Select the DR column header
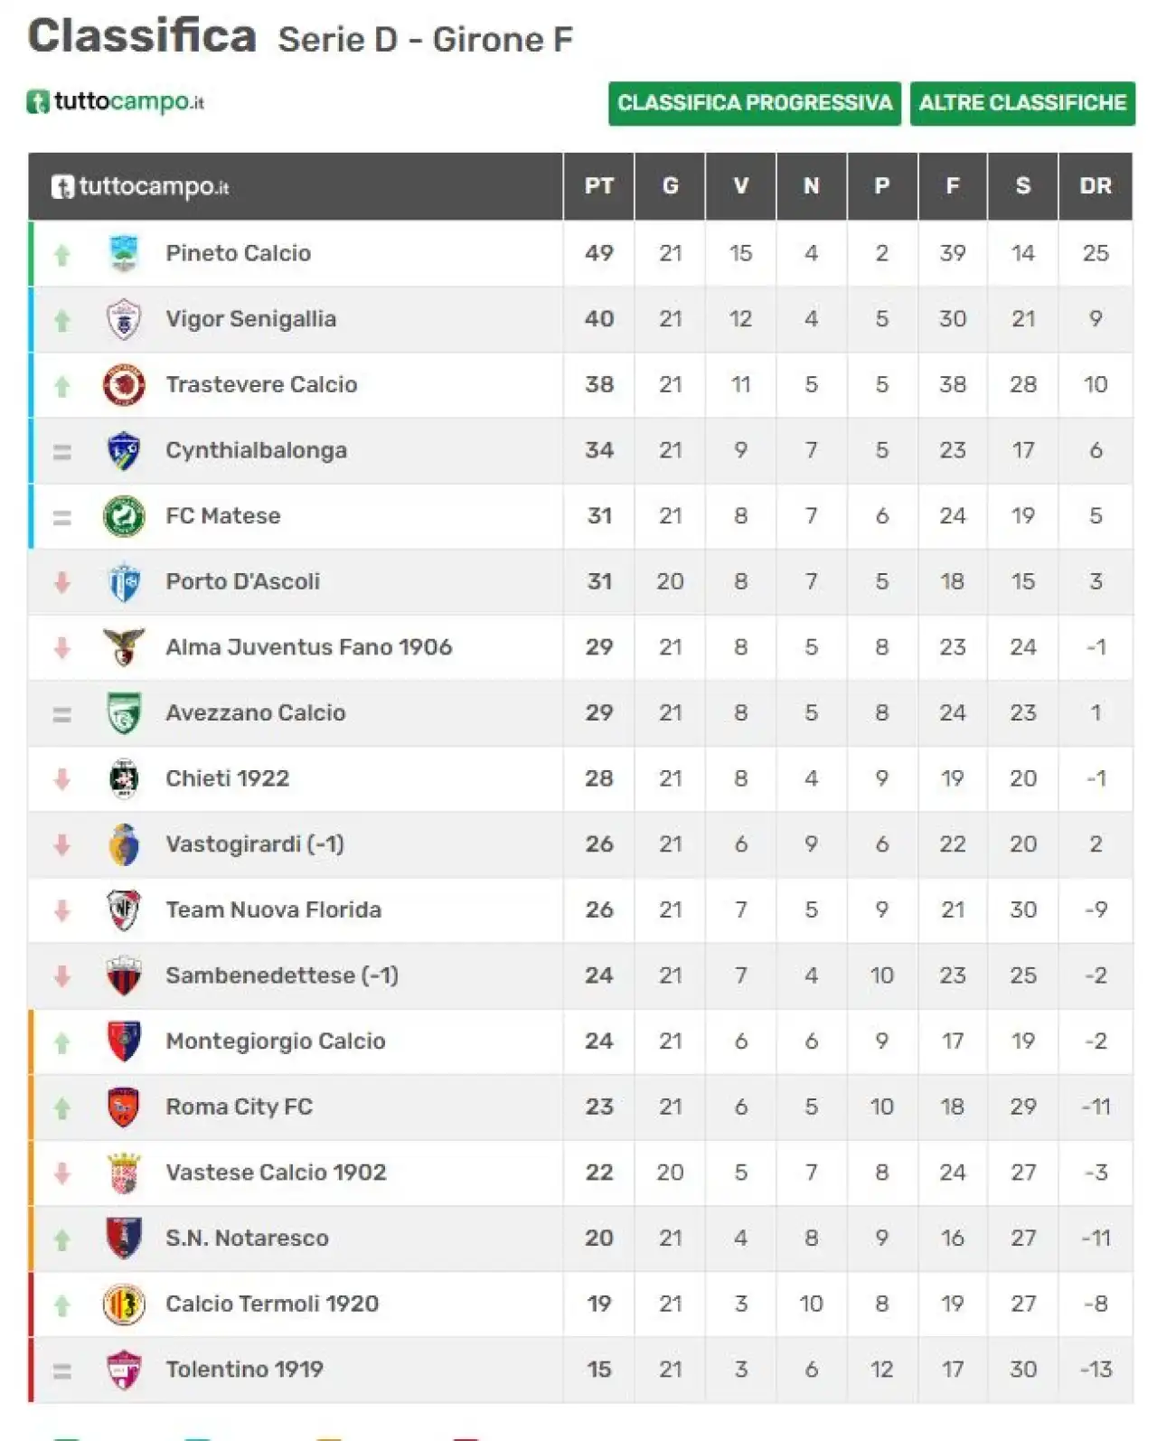This screenshot has width=1157, height=1441. pos(1096,186)
